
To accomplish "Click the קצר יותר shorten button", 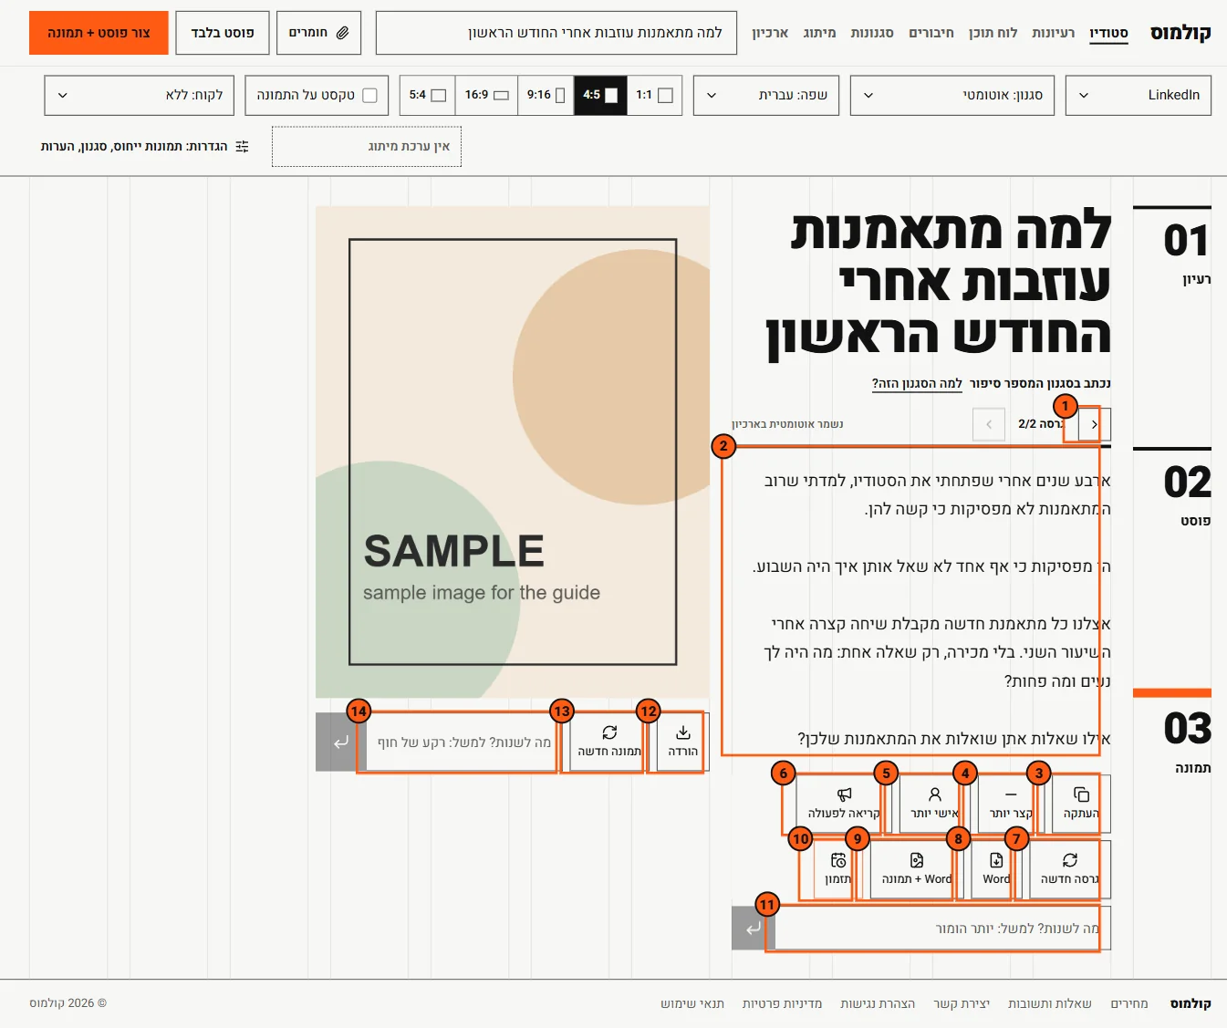I will pos(1011,803).
